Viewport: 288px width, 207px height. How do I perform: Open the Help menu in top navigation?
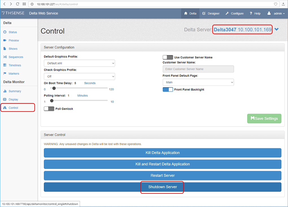(255, 13)
